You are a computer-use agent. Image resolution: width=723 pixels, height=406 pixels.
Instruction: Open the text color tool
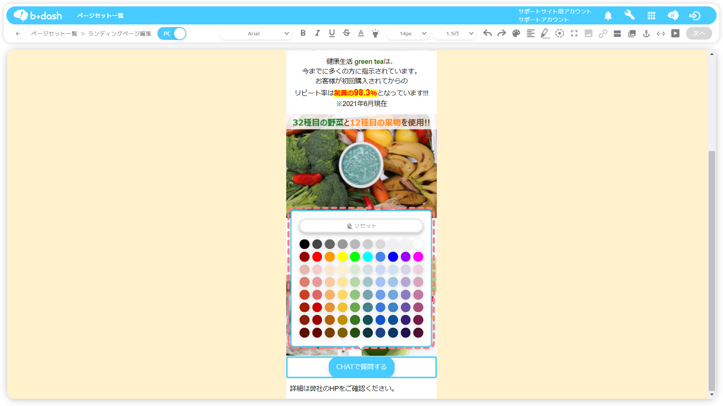(x=361, y=33)
